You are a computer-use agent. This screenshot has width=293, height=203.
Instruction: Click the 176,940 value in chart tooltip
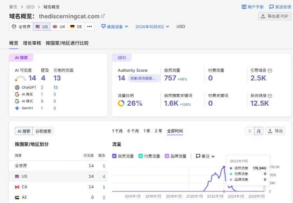pyautogui.click(x=259, y=168)
